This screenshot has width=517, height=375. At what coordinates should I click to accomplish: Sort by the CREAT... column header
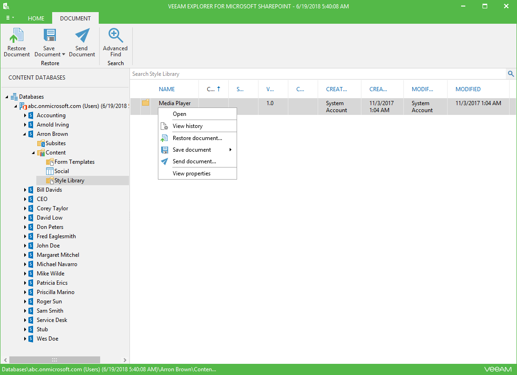click(x=336, y=89)
